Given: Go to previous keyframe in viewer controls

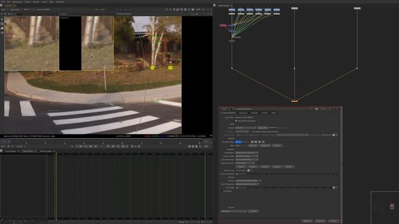Looking at the screenshot, I should [86, 146].
